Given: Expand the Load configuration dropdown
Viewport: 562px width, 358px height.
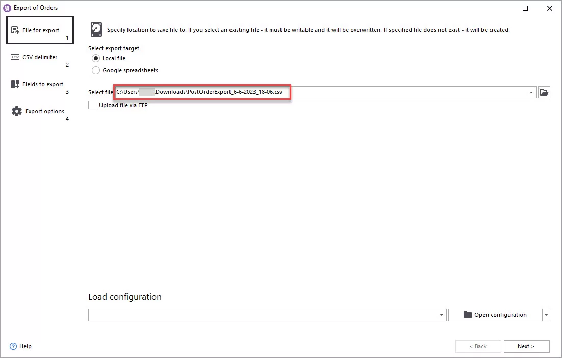Looking at the screenshot, I should click(440, 315).
